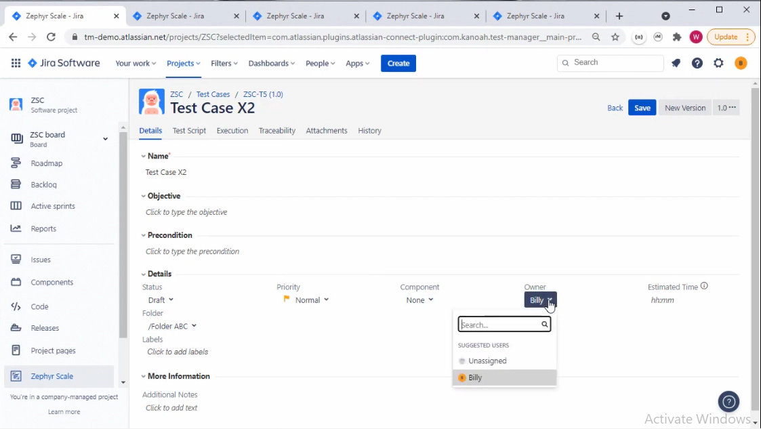The width and height of the screenshot is (761, 429).
Task: Switch to the Test Script tab
Action: click(x=189, y=130)
